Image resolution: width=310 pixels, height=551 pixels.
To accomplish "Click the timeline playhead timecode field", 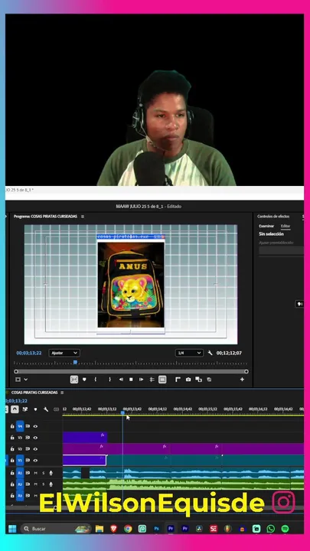I will [17, 400].
